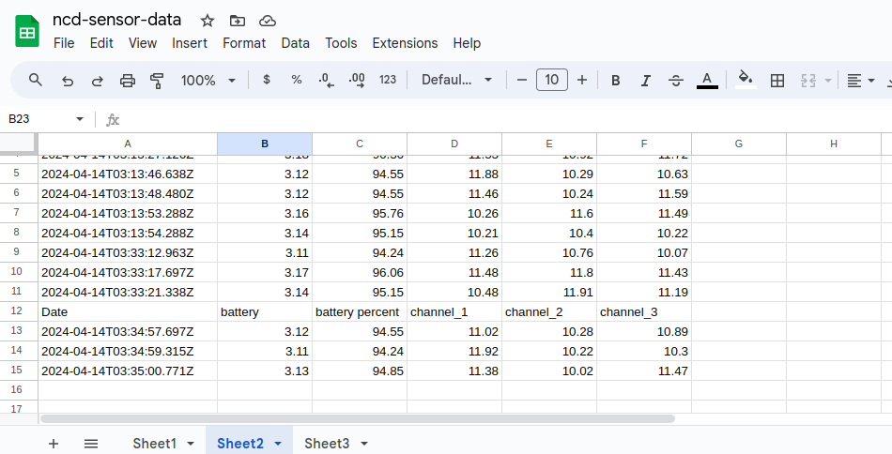Select cell with value 11.91
892x454 pixels.
coord(549,292)
